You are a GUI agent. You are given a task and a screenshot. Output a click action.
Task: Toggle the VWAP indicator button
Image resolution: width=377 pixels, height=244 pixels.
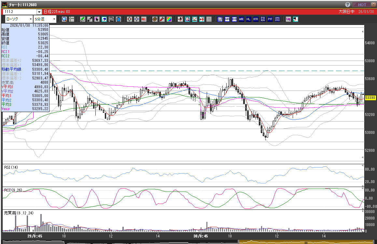point(220,19)
